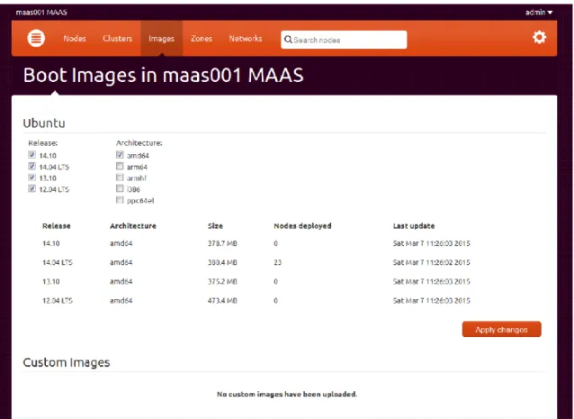This screenshot has width=574, height=419.
Task: Go to the Clusters tab
Action: (117, 38)
